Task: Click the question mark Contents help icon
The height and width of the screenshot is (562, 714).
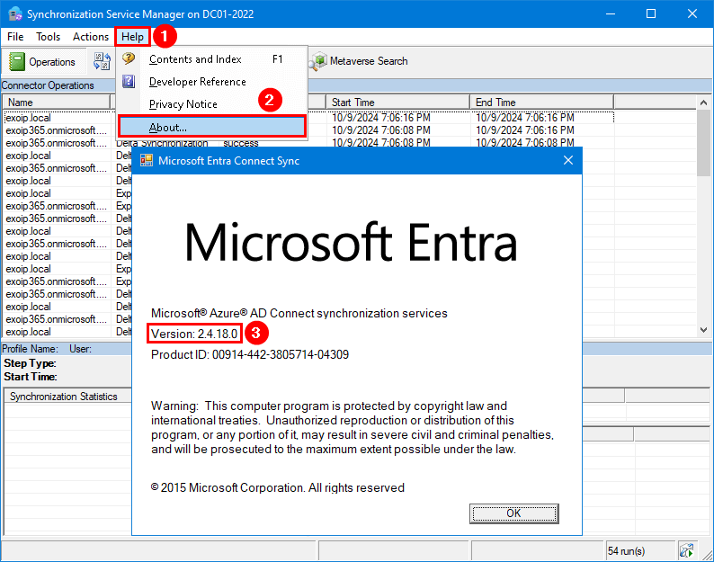Action: [129, 58]
